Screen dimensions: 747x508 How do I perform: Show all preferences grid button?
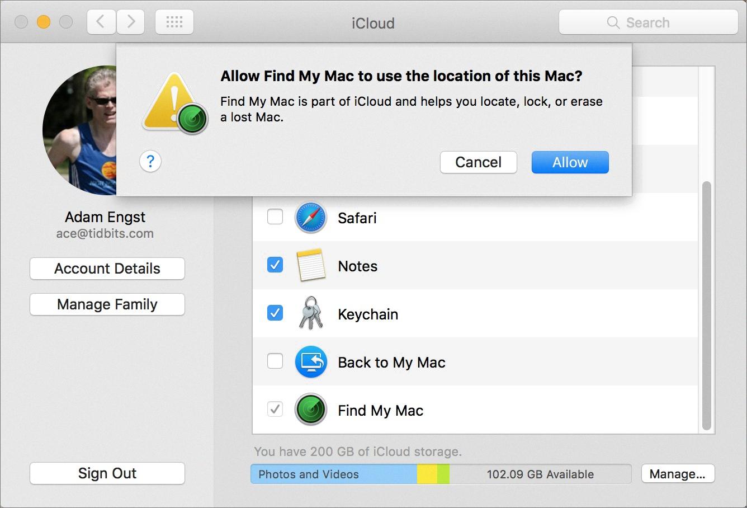[174, 22]
